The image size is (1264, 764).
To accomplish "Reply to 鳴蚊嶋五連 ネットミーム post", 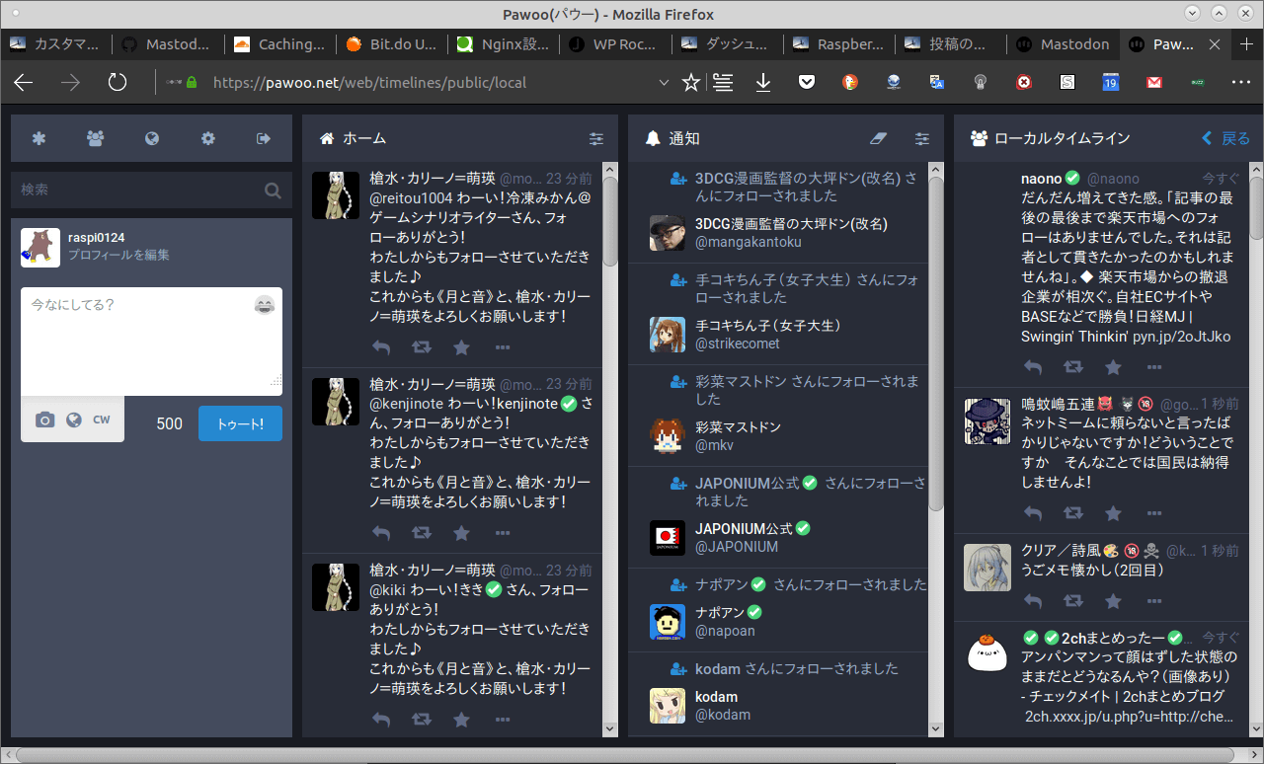I will pos(1033,513).
